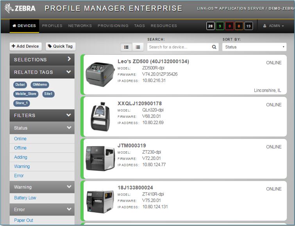Collapse the Warning filter section
Viewport: 295px width, 226px height.
click(42, 187)
